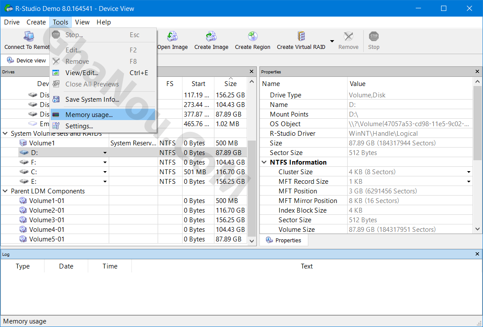The image size is (483, 327).
Task: Close the open Tools menu
Action: (x=60, y=22)
